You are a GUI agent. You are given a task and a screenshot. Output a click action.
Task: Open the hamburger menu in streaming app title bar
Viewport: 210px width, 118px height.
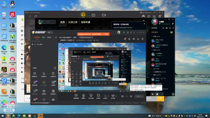click(134, 33)
